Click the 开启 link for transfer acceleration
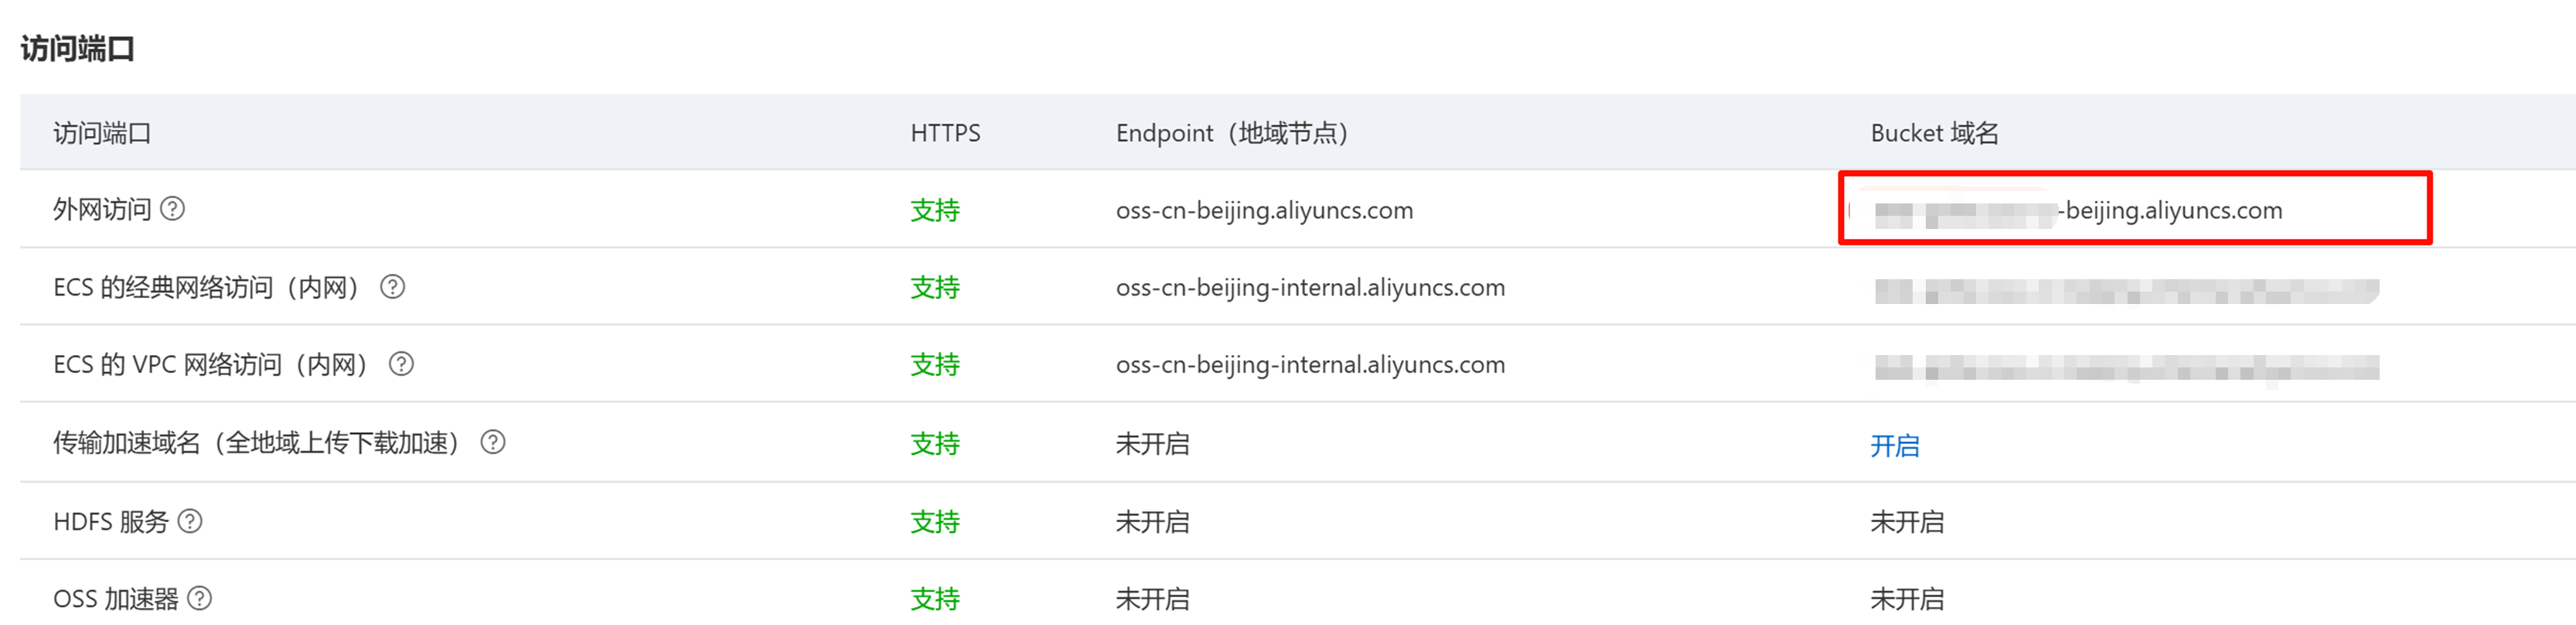This screenshot has height=625, width=2576. pos(1895,445)
